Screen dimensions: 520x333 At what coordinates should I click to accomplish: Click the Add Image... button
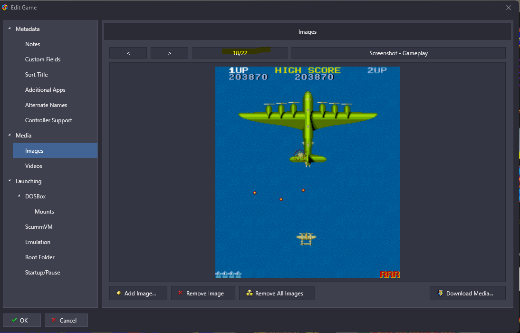coord(138,293)
